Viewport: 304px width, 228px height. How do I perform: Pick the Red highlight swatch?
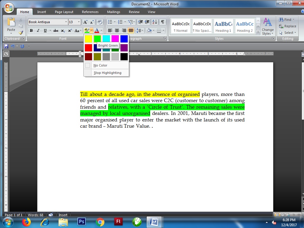88,48
